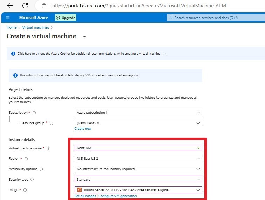Image resolution: width=265 pixels, height=200 pixels.
Task: Click the arrow at end of Copilot banner
Action: click(x=164, y=54)
